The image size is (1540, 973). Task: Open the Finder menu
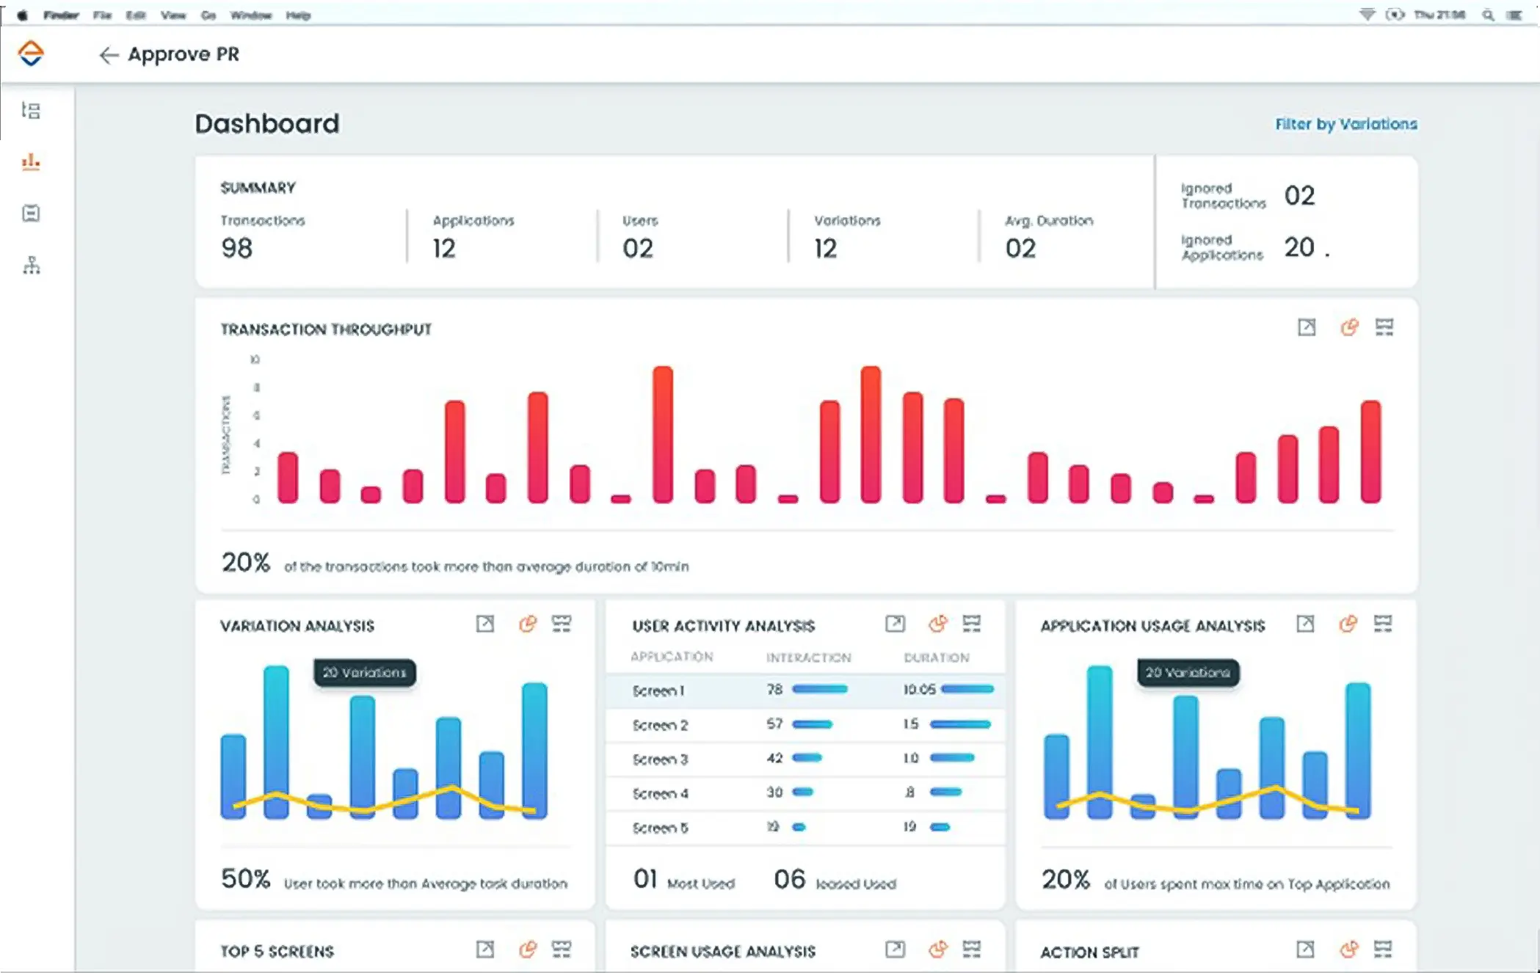61,15
